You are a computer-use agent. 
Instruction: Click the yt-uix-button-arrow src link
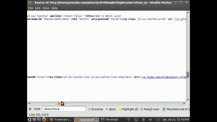181,19
